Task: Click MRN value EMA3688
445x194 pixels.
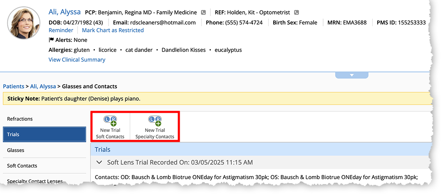Action: click(354, 23)
